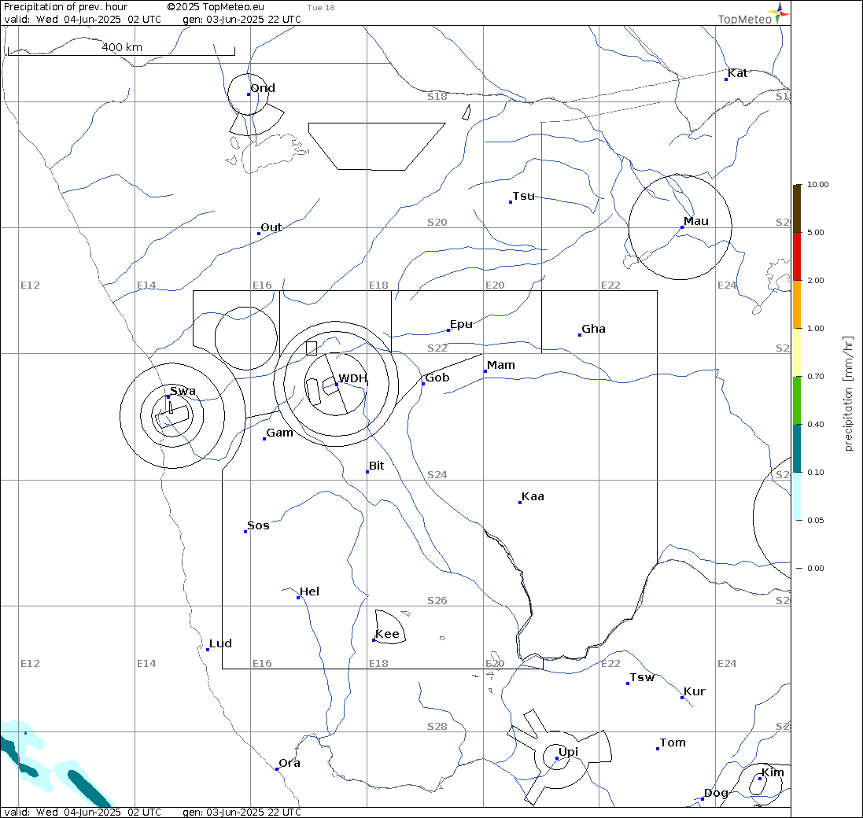This screenshot has width=863, height=818.
Task: Click the "Tue 18" label
Action: [x=321, y=8]
